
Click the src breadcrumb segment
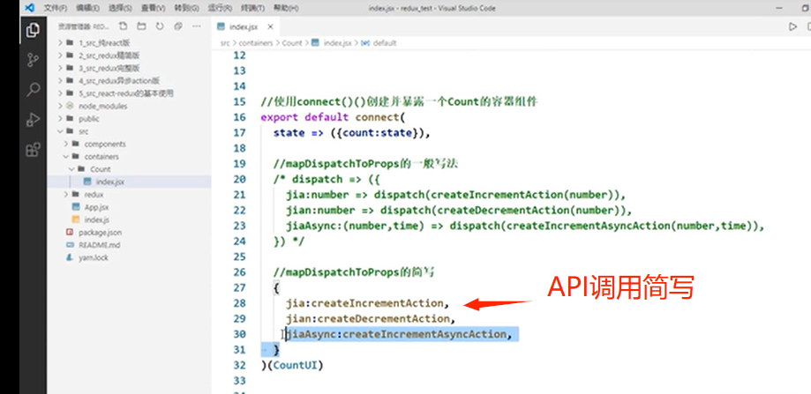(x=224, y=43)
